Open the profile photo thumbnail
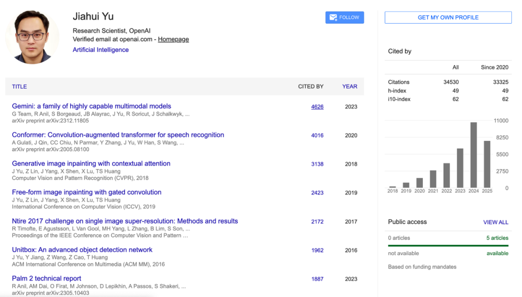This screenshot has width=522, height=297. pos(32,37)
